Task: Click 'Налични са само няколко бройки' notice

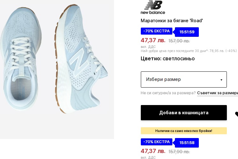Action: [x=184, y=131]
